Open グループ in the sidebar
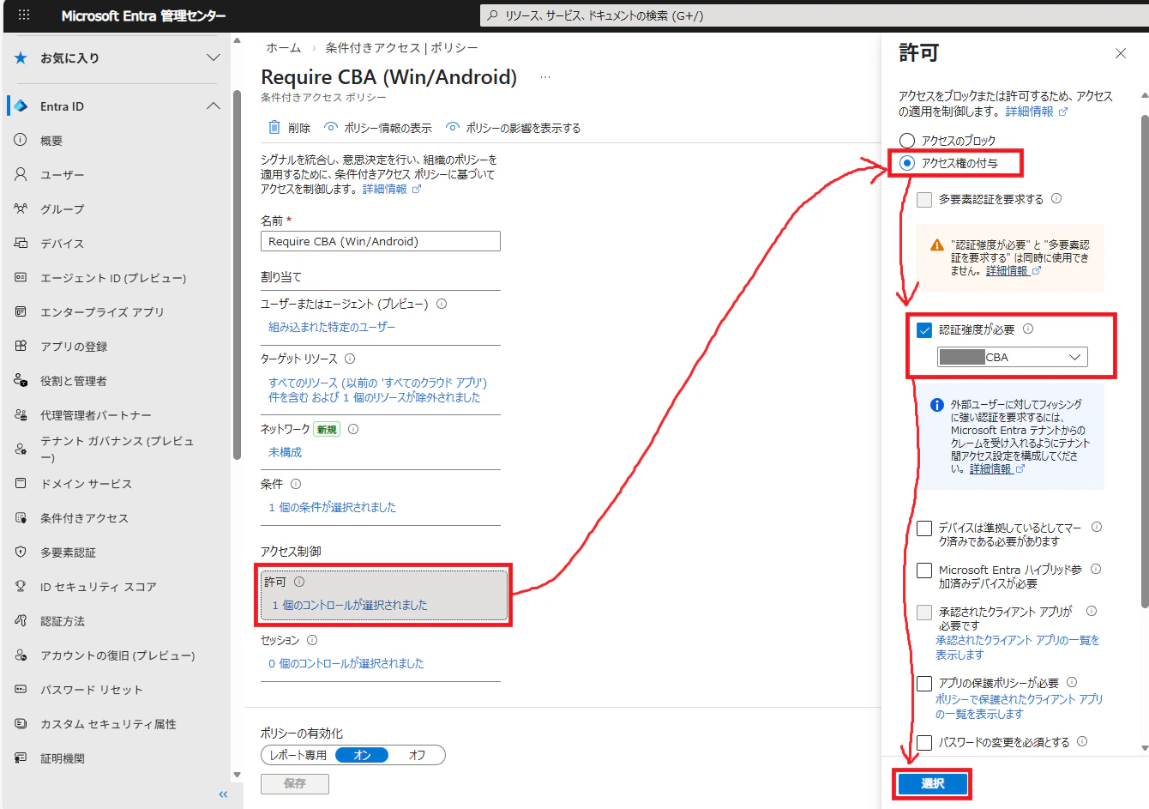Image resolution: width=1149 pixels, height=809 pixels. click(63, 209)
